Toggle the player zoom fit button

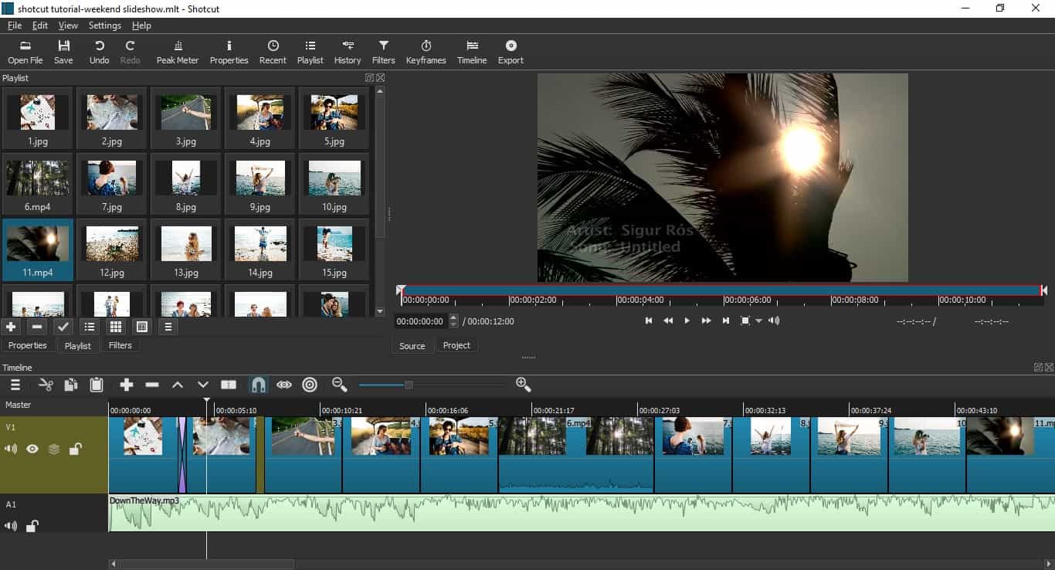point(745,321)
